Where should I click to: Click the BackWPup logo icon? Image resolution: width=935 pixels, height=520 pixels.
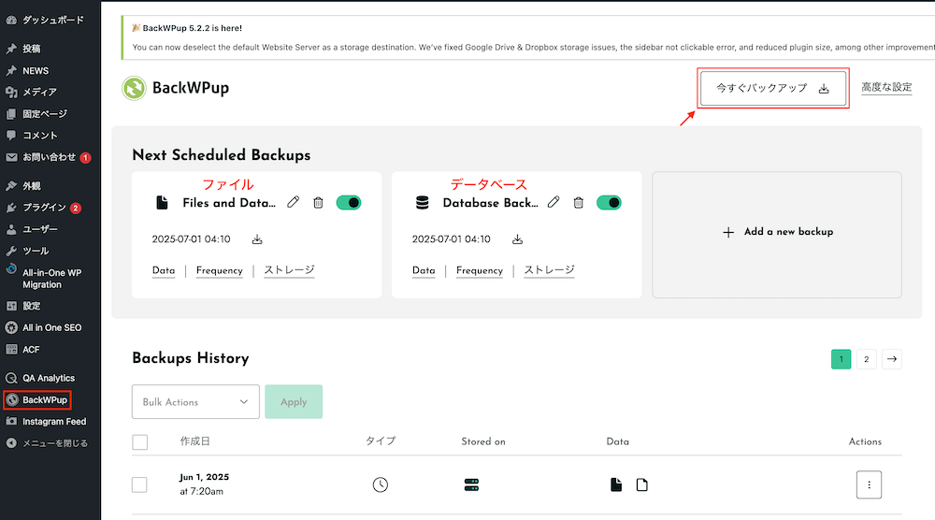pos(134,88)
